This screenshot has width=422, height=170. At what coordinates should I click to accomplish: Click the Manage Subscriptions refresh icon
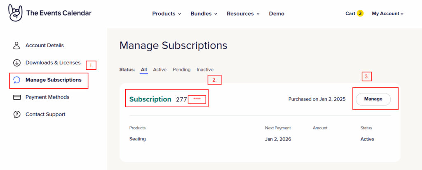coord(17,80)
